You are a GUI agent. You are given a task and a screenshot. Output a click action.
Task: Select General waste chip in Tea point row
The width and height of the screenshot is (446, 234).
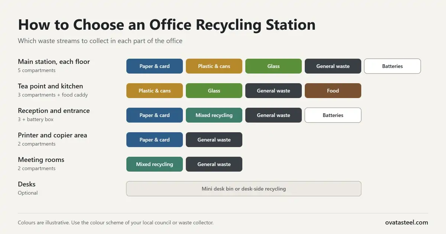click(274, 91)
